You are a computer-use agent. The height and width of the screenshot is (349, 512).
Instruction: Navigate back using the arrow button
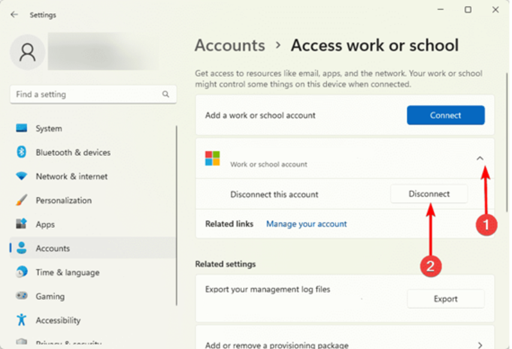pos(13,14)
